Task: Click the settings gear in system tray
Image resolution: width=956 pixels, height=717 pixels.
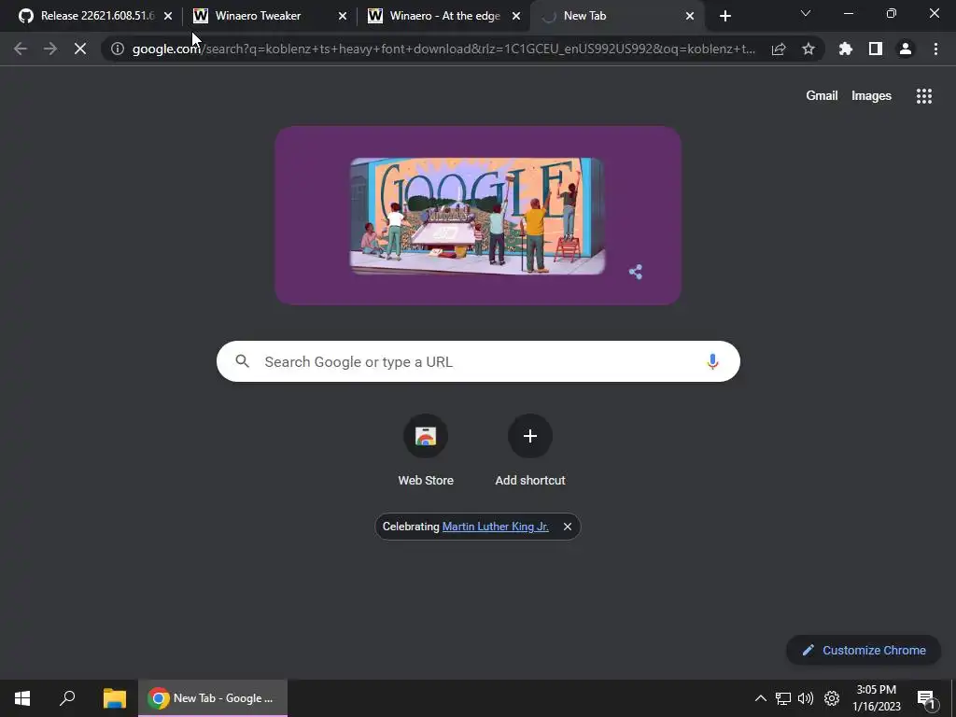Action: coord(832,698)
